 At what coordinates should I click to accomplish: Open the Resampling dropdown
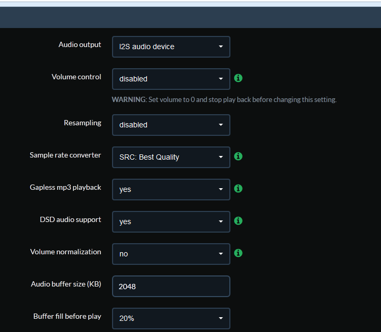[171, 125]
